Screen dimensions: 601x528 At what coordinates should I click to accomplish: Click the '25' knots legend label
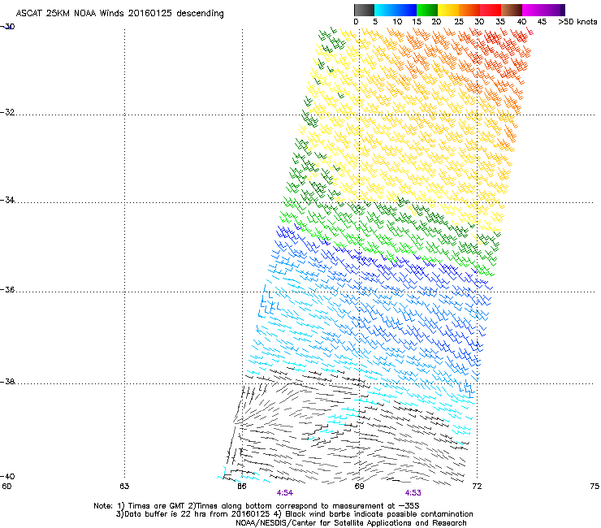pos(459,22)
